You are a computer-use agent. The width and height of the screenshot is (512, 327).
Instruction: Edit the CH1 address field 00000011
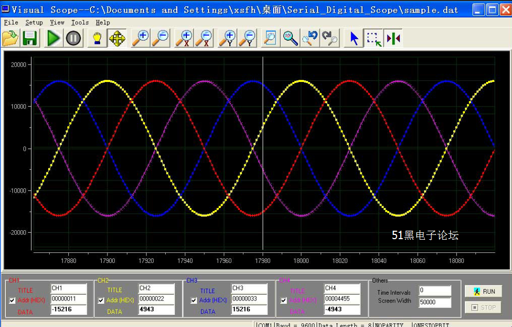tap(69, 298)
